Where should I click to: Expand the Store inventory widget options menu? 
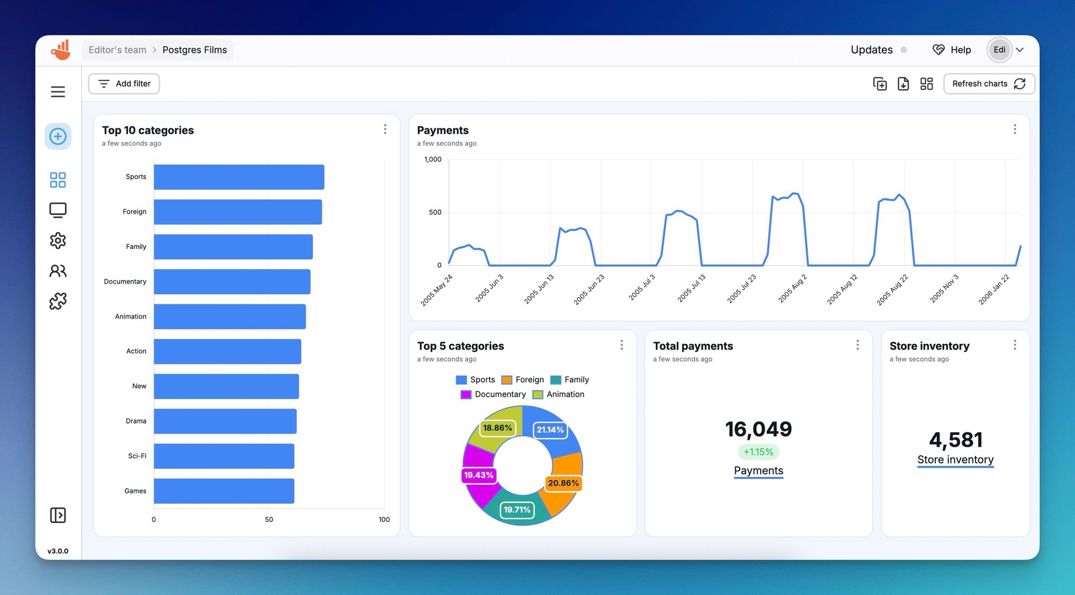[x=1015, y=344]
